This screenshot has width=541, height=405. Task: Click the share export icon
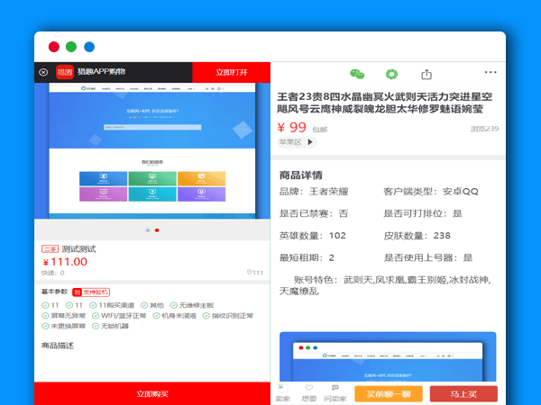tap(426, 74)
